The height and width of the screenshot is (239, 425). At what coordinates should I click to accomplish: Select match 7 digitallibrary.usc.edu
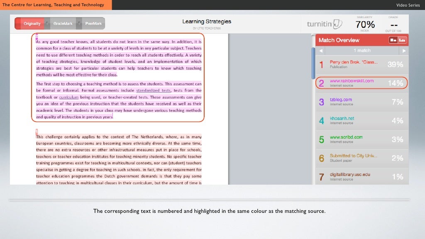tap(362, 177)
